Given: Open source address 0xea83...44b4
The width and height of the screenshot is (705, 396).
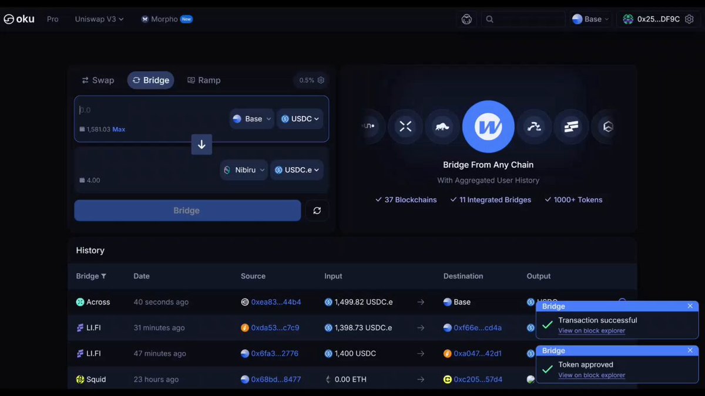Looking at the screenshot, I should 276,302.
